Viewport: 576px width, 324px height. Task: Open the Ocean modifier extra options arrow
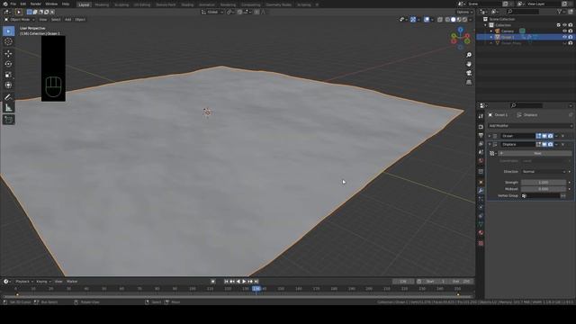coord(556,136)
